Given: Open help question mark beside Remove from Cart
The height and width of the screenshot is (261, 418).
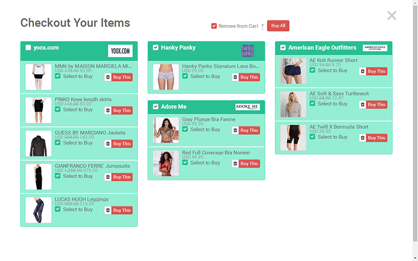Looking at the screenshot, I should [x=262, y=27].
